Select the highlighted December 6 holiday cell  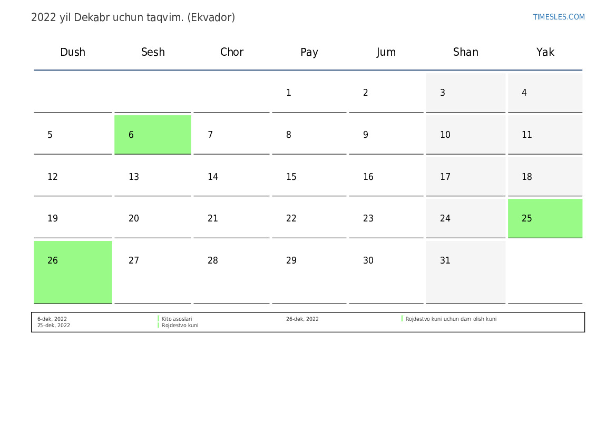pyautogui.click(x=152, y=135)
